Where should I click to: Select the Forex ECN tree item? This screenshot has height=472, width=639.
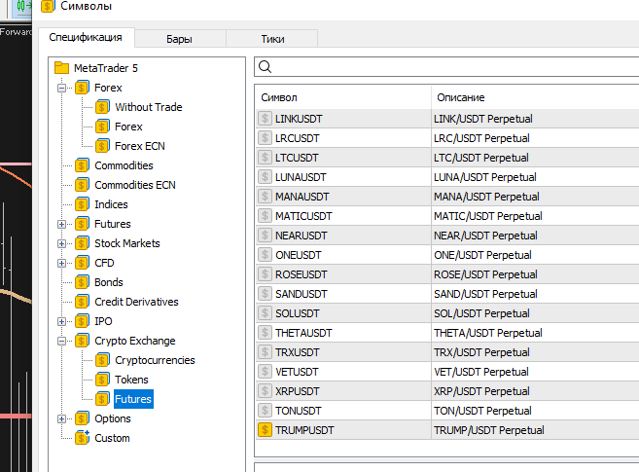click(x=140, y=146)
